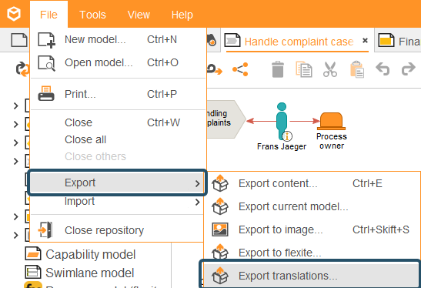Screen dimensions: 421x288
Task: Select the Process owner hat shape
Action: [x=331, y=121]
